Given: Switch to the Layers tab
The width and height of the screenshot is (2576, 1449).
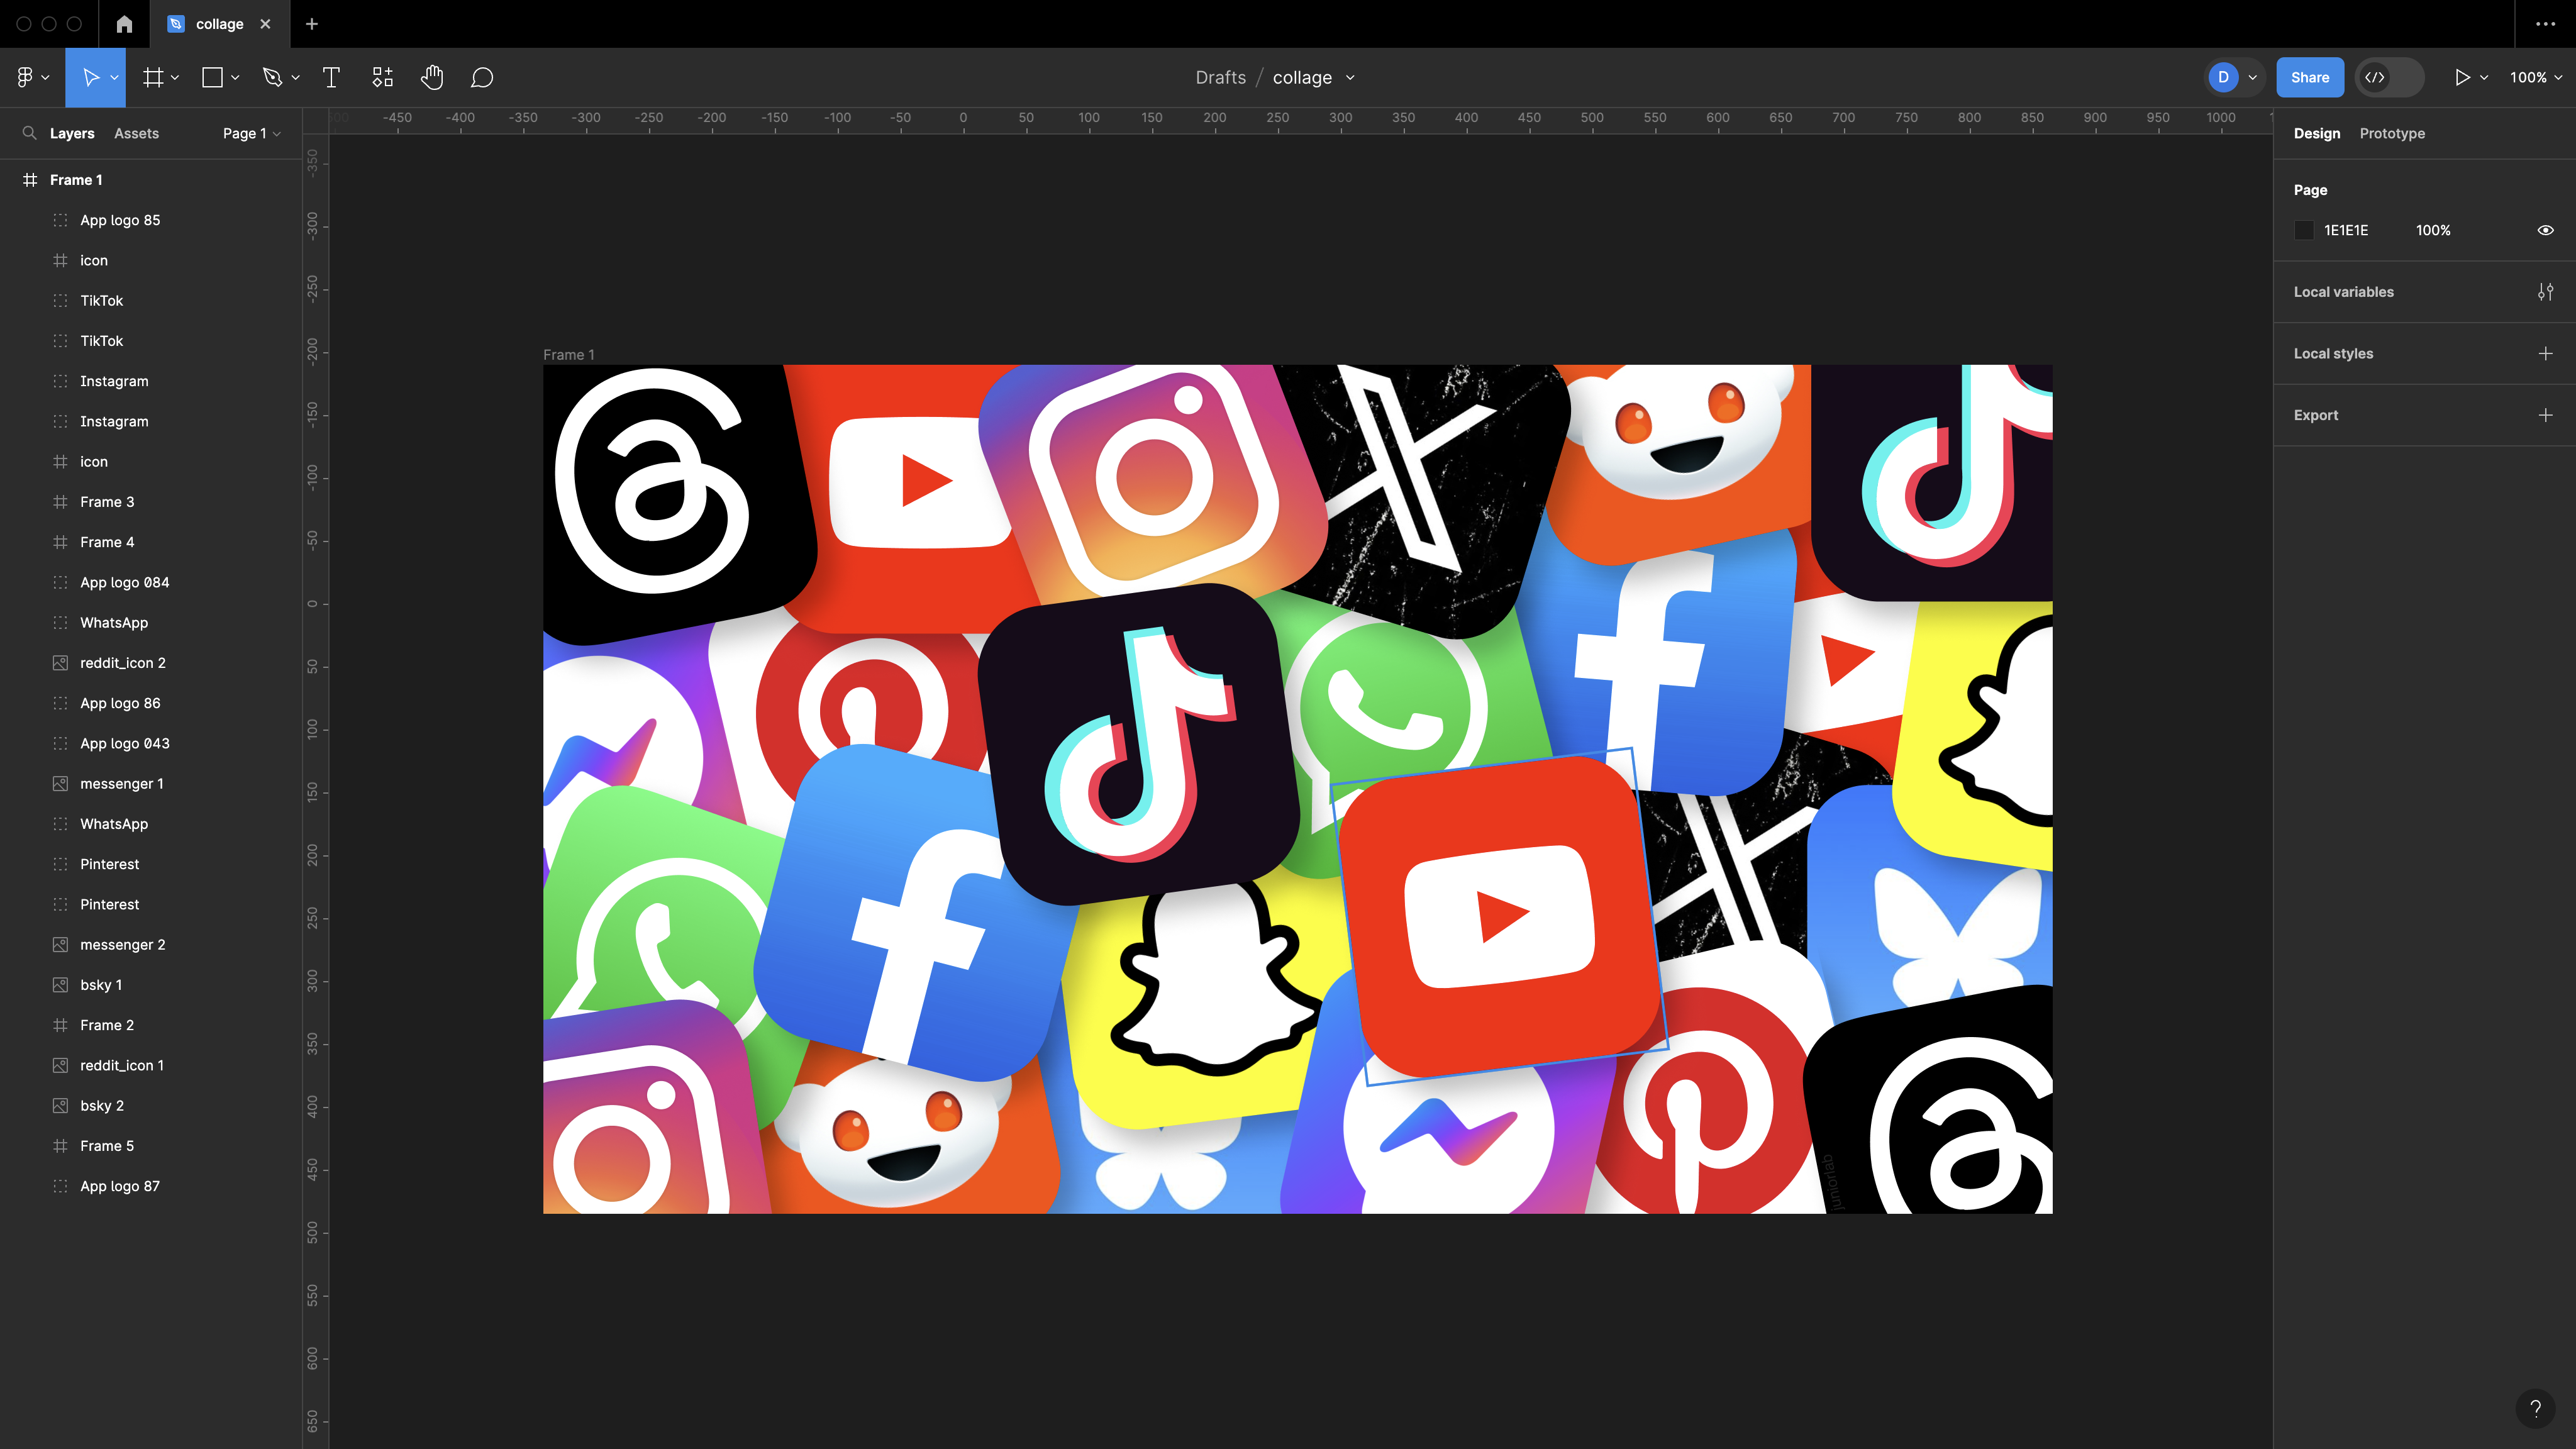Looking at the screenshot, I should coord(72,133).
